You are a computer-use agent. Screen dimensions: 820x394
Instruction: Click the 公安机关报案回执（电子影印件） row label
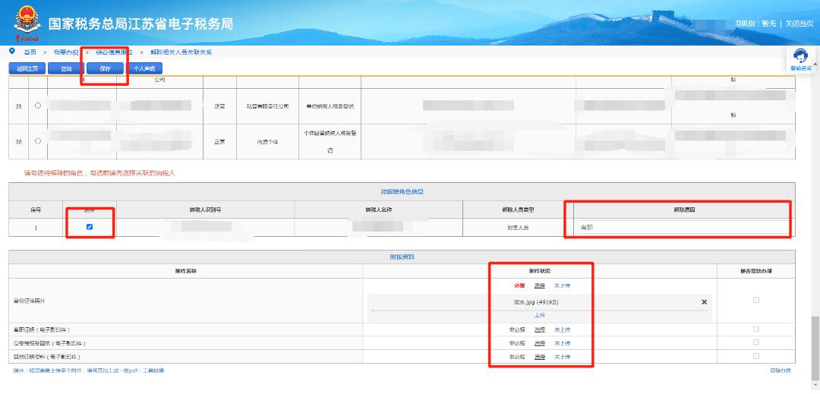point(49,343)
